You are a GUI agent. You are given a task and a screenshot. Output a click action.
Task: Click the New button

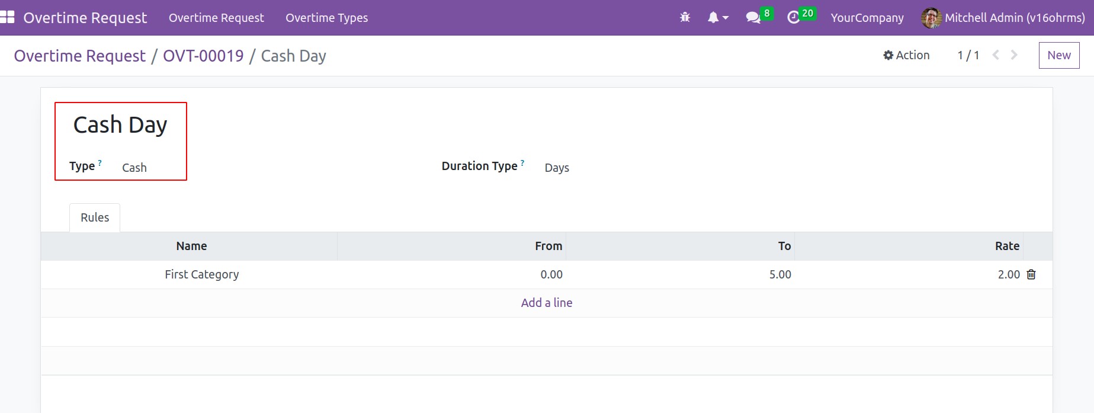(x=1058, y=55)
